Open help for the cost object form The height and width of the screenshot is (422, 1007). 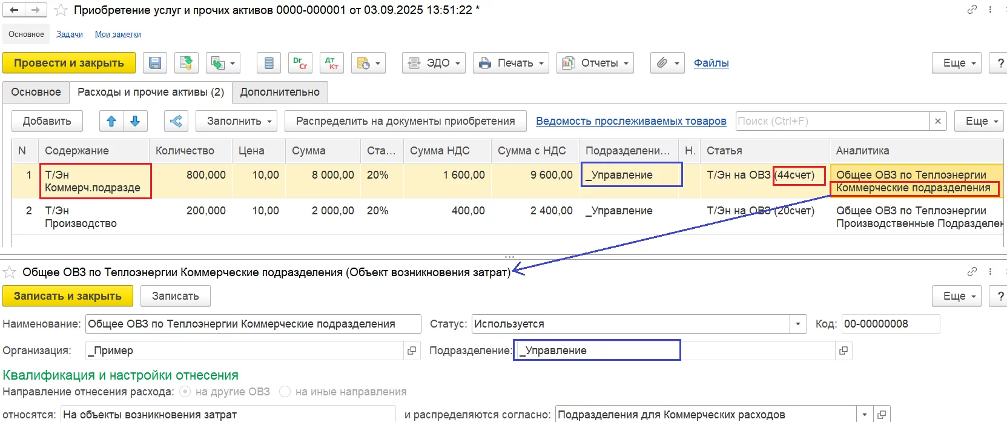(x=1000, y=296)
